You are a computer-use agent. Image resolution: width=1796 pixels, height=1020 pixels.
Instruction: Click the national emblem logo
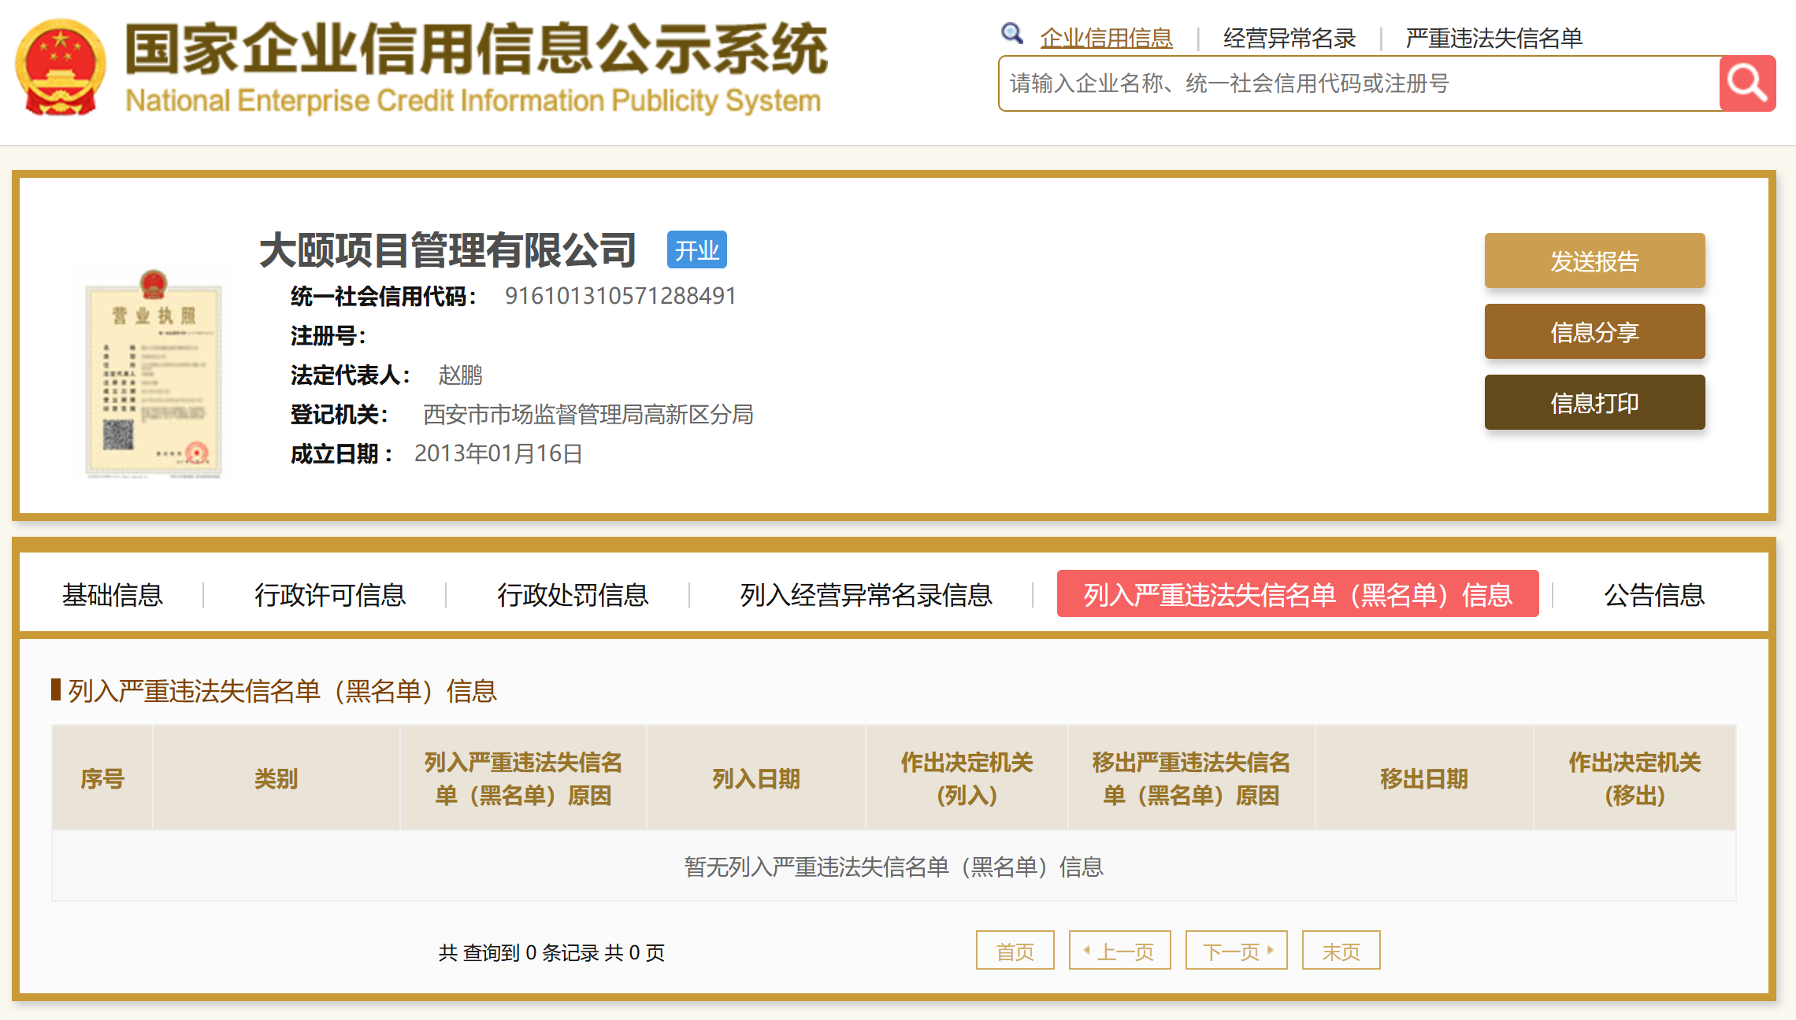(61, 68)
